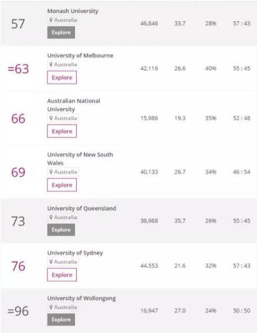Click location pin under University of Sydney

click(x=51, y=262)
